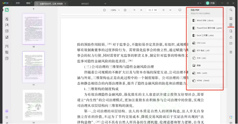Click the Search magnifier icon
This screenshot has height=124, width=238.
(231, 10)
